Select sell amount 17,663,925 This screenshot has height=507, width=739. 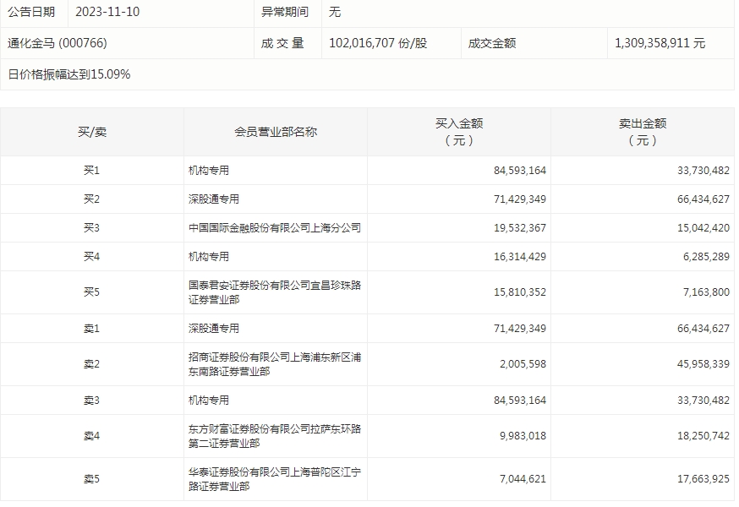tap(703, 479)
